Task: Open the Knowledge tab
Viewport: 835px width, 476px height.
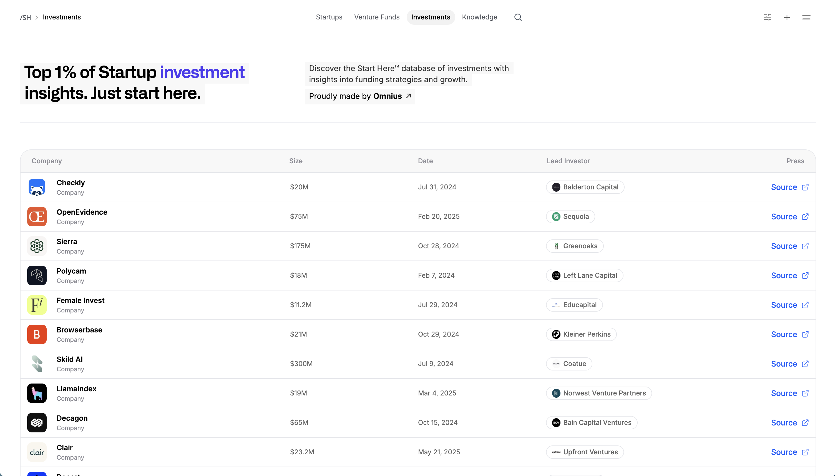Action: (479, 17)
